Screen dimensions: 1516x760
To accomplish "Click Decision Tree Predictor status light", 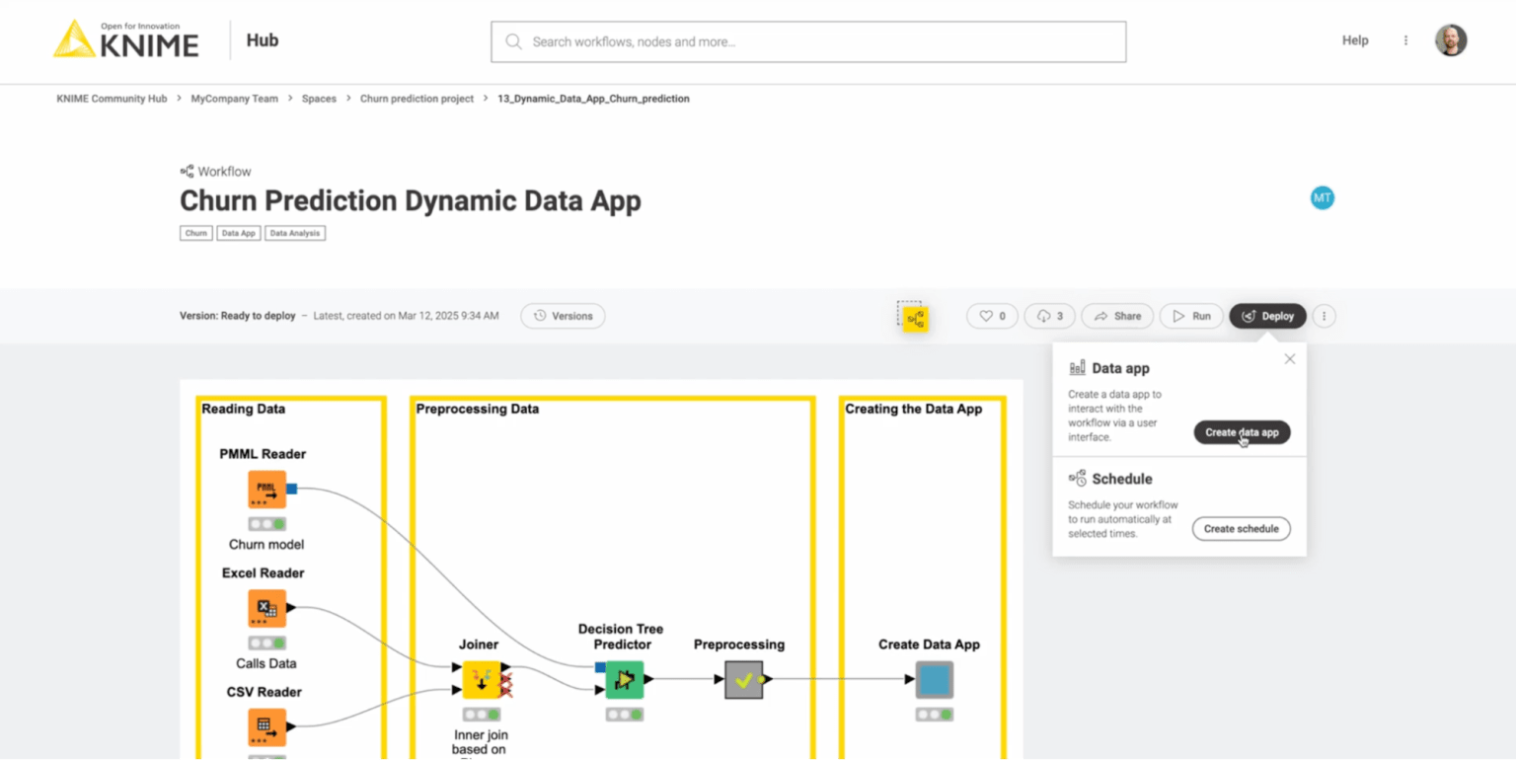I will 625,715.
